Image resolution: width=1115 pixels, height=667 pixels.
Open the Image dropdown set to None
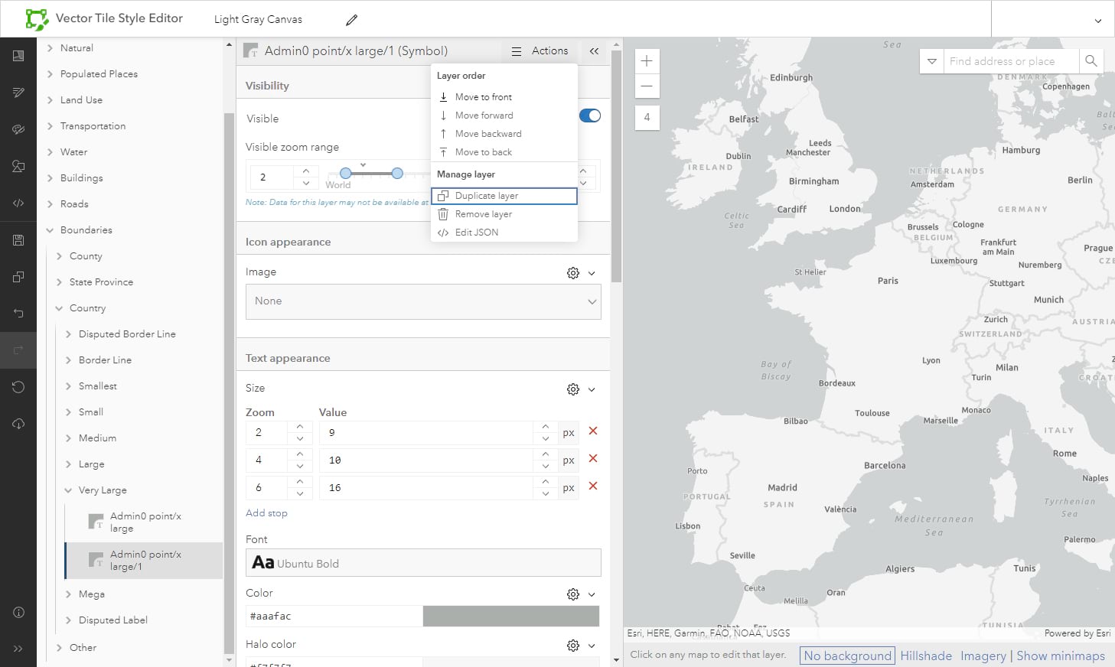[423, 301]
